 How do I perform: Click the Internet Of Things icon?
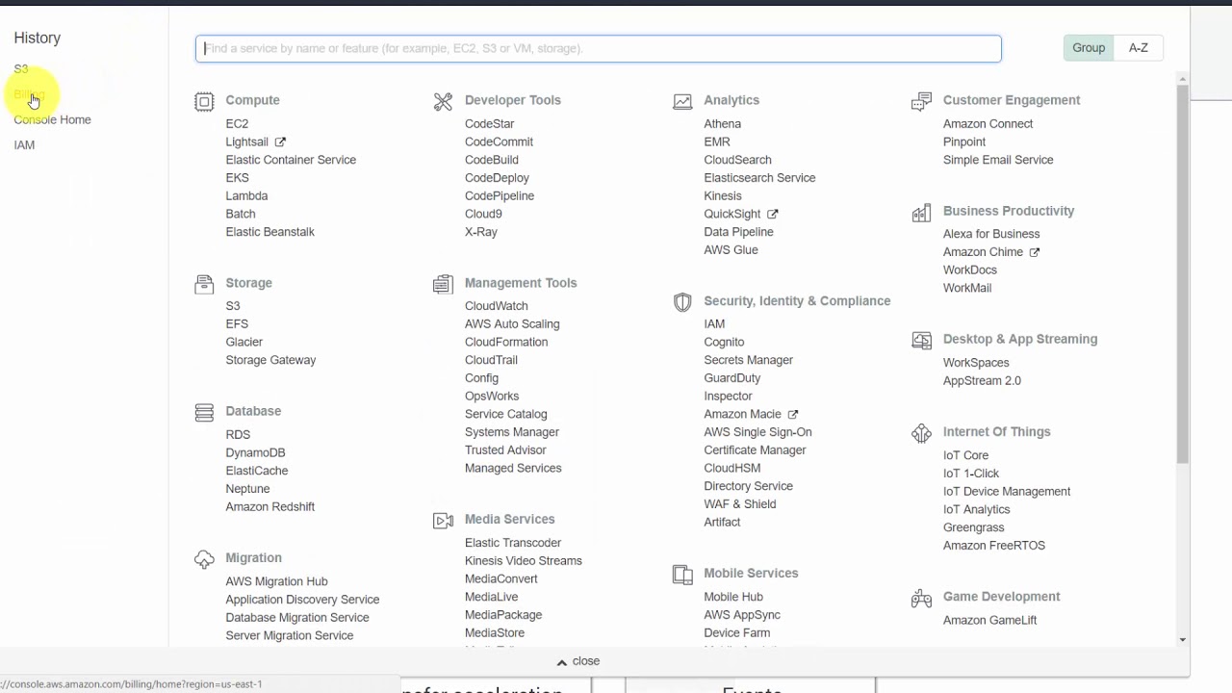click(921, 433)
